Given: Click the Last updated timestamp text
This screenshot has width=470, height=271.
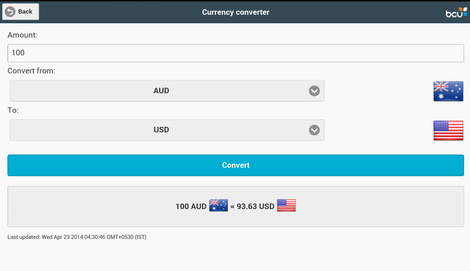Looking at the screenshot, I should (77, 237).
